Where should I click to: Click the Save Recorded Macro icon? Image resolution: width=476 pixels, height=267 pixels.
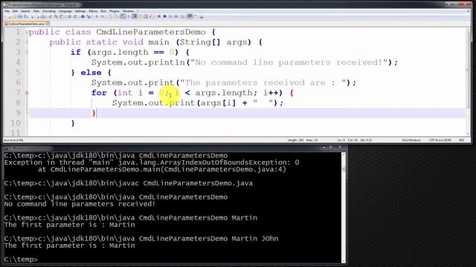pos(182,16)
